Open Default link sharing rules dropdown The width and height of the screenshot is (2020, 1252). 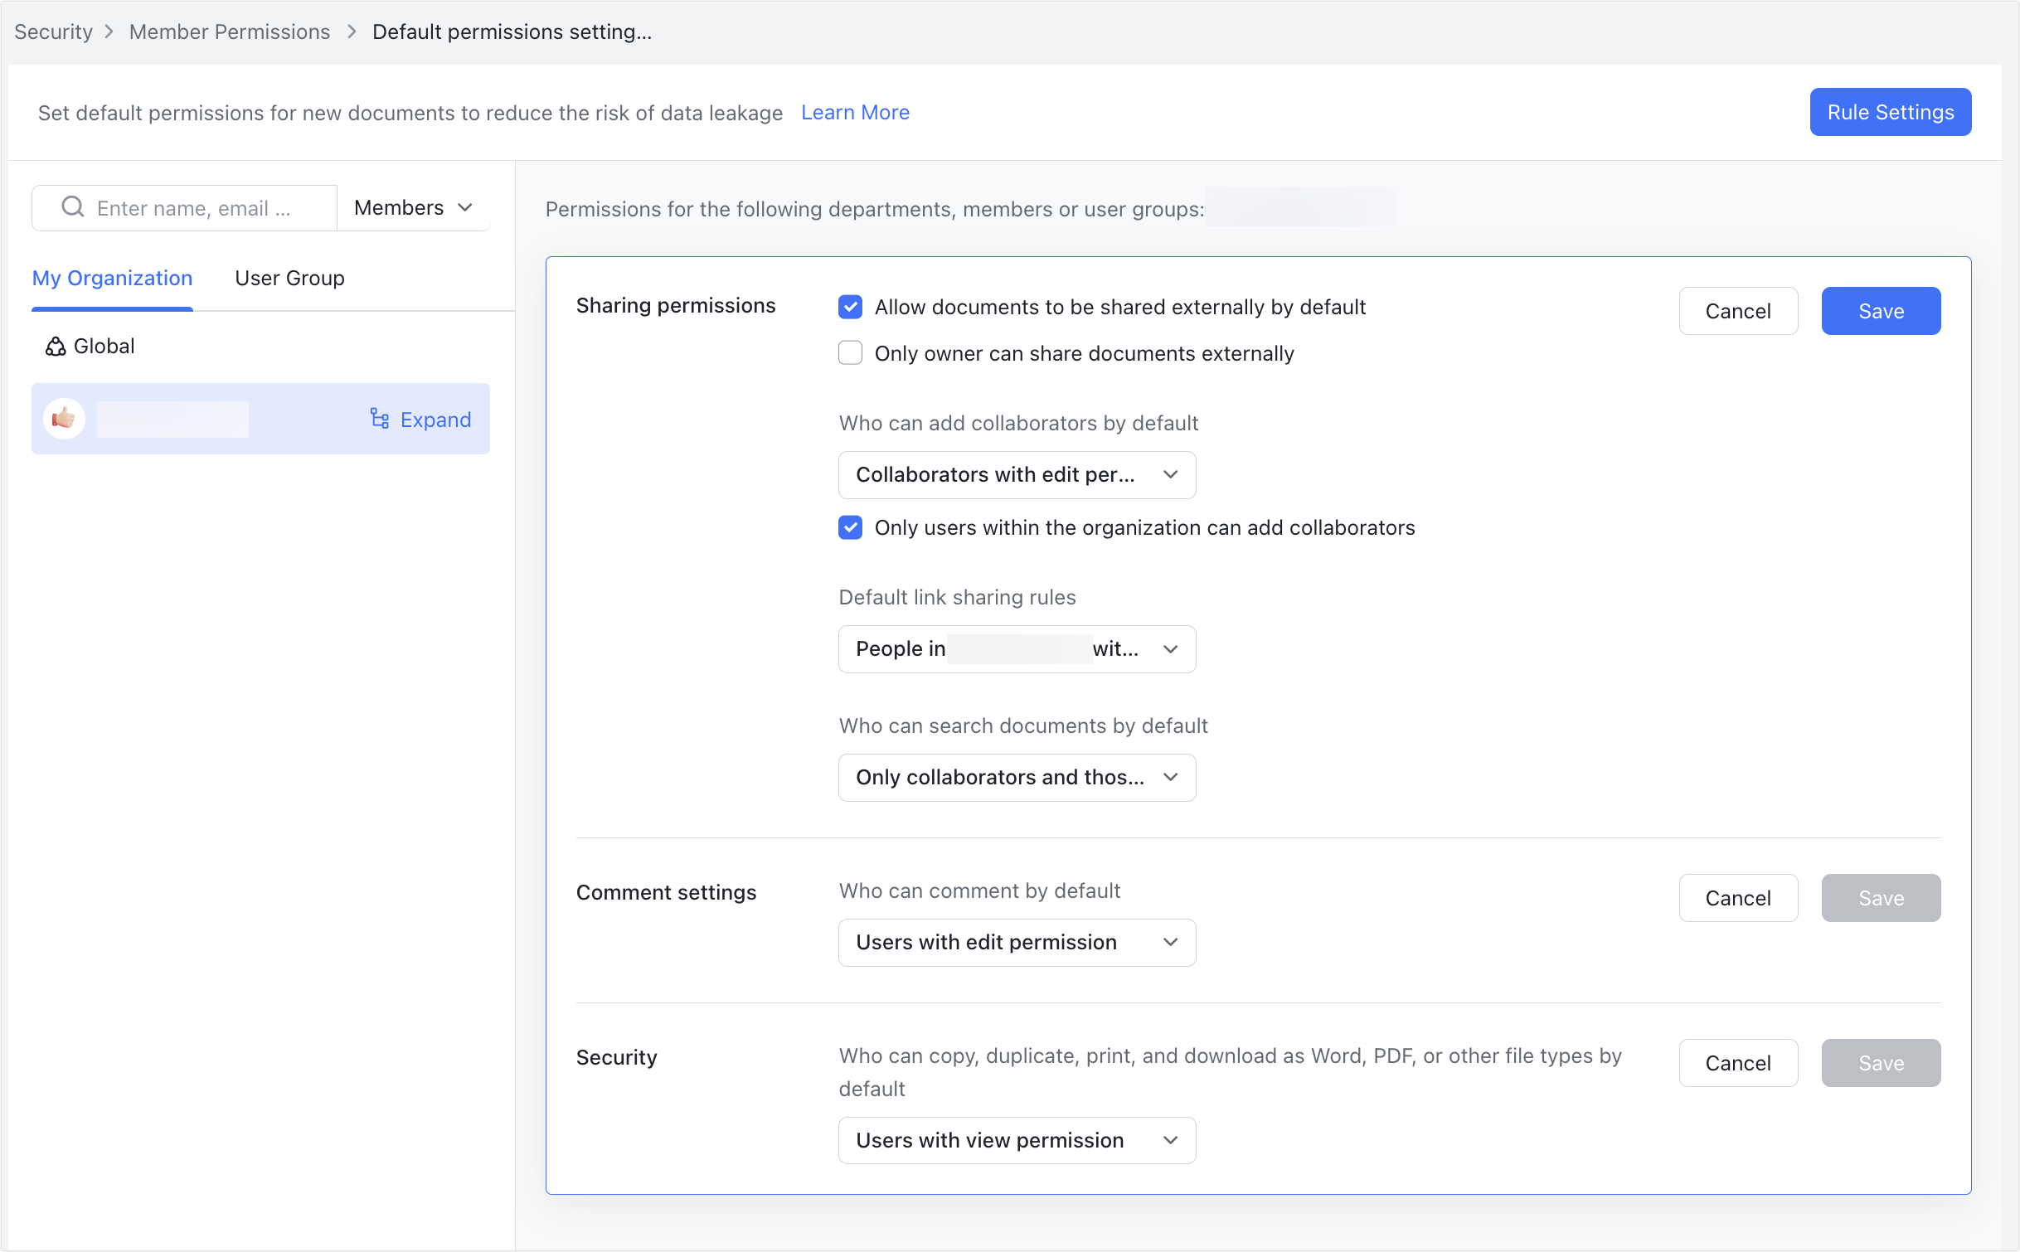(x=1017, y=648)
